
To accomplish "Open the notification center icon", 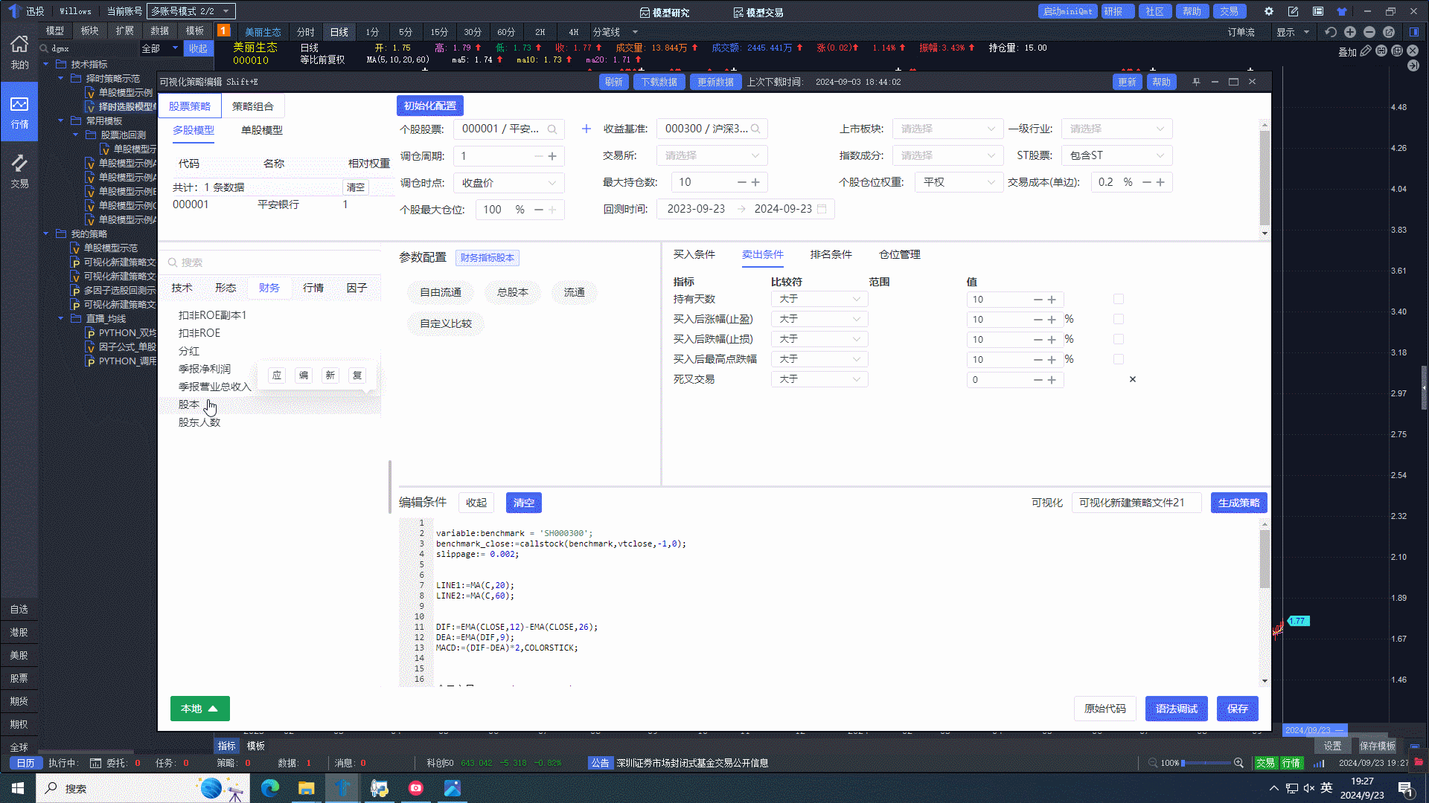I will 1404,788.
